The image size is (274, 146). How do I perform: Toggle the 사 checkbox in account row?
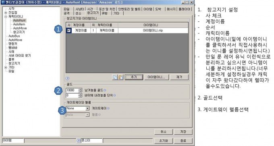(x=68, y=30)
